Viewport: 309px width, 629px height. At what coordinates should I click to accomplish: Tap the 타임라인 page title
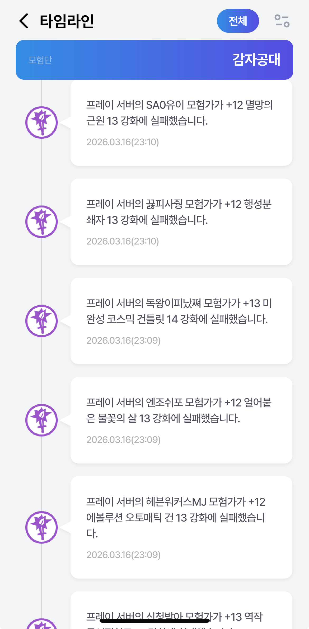click(67, 21)
